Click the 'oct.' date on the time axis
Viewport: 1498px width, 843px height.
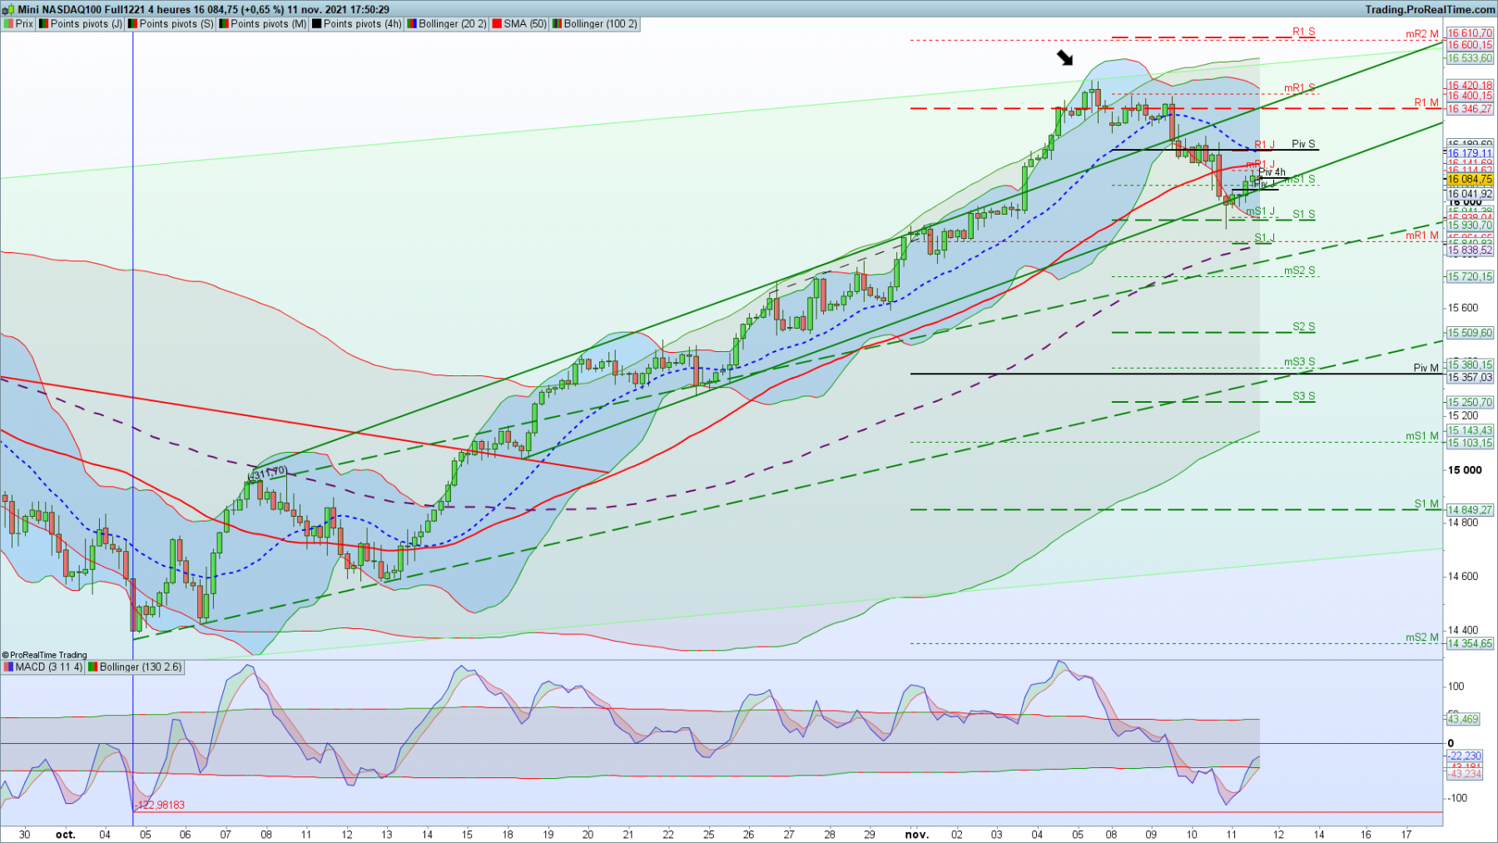click(65, 834)
